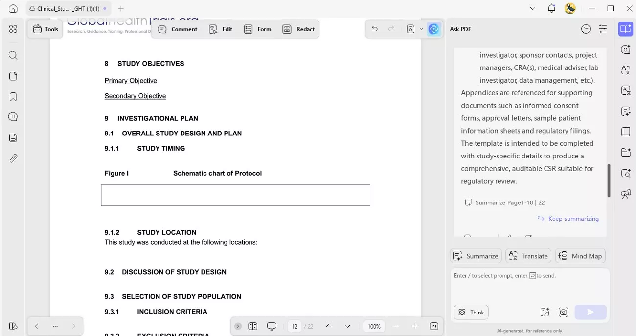Toggle reading mode from bottom bar
636x336 pixels.
pyautogui.click(x=272, y=326)
